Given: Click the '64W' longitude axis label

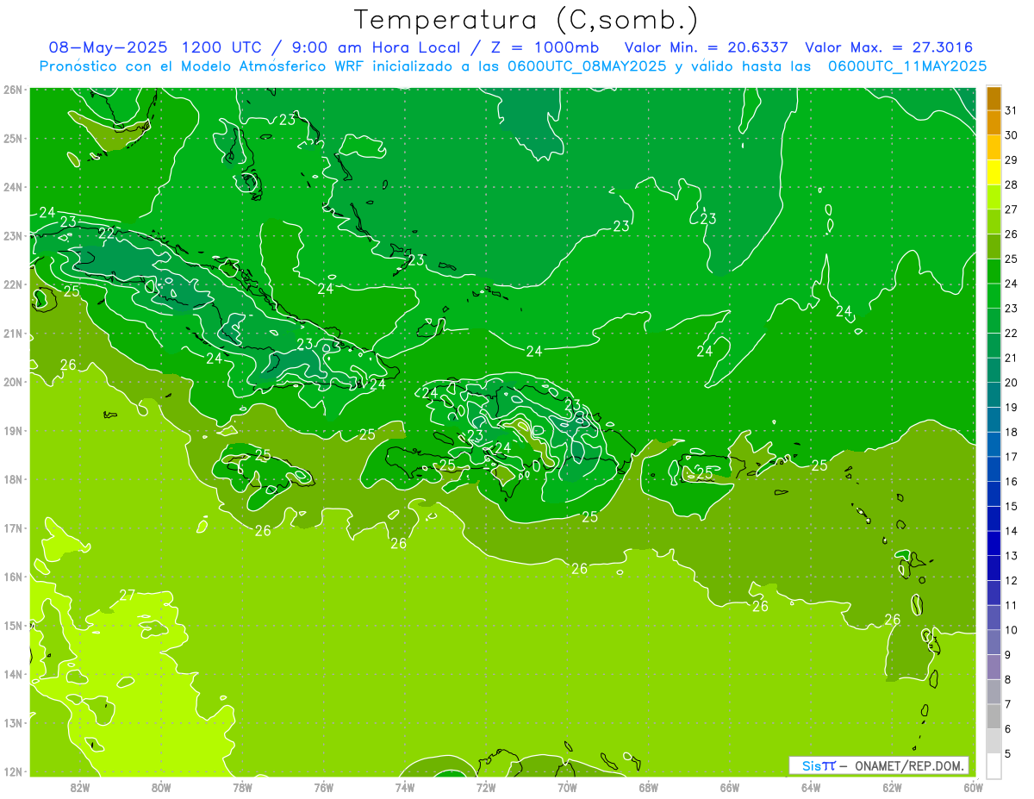Looking at the screenshot, I should pyautogui.click(x=811, y=787).
